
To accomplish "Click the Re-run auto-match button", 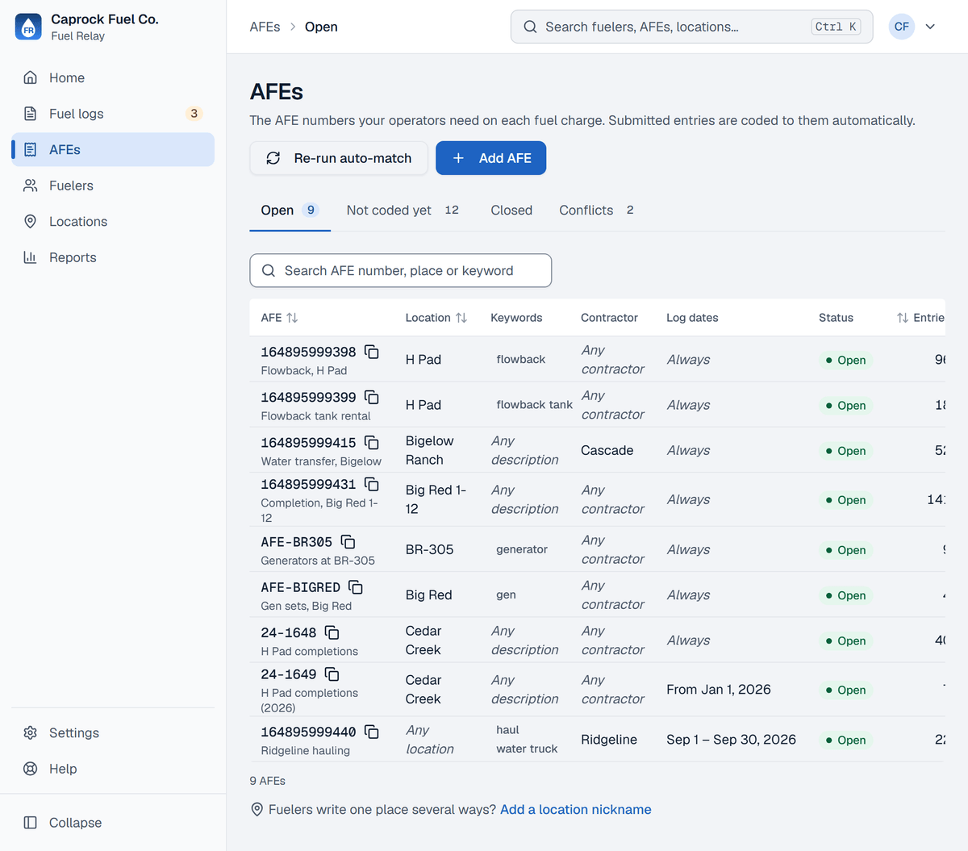I will [x=339, y=158].
